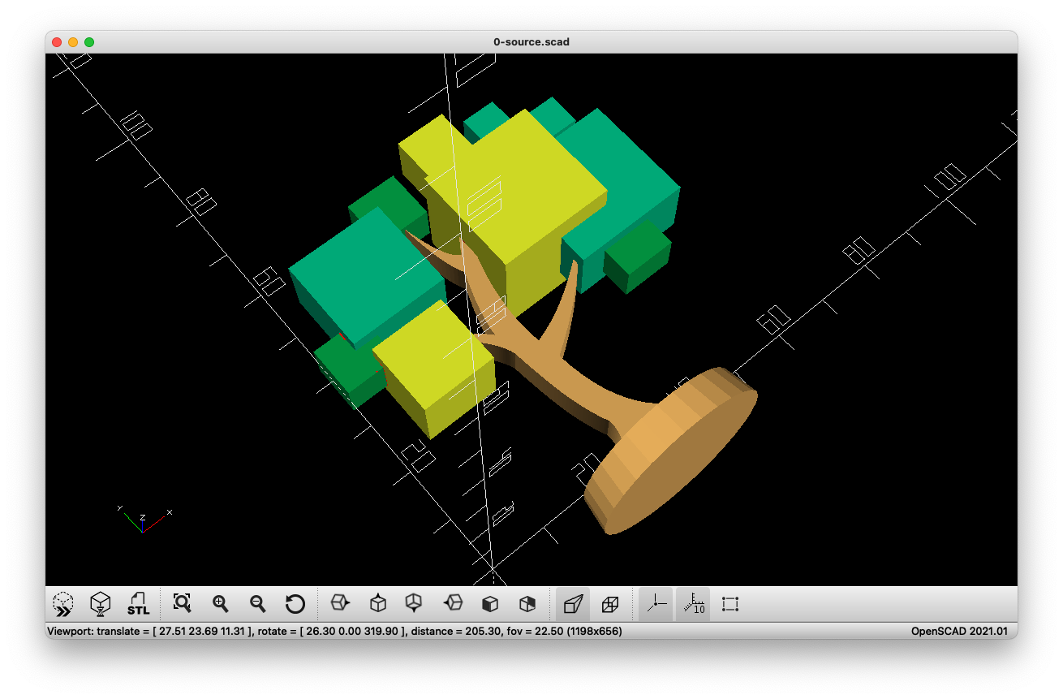Image resolution: width=1063 pixels, height=699 pixels.
Task: Switch to the Top view
Action: click(377, 603)
